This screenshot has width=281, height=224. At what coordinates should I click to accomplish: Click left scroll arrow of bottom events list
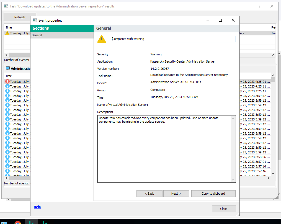click(x=7, y=178)
